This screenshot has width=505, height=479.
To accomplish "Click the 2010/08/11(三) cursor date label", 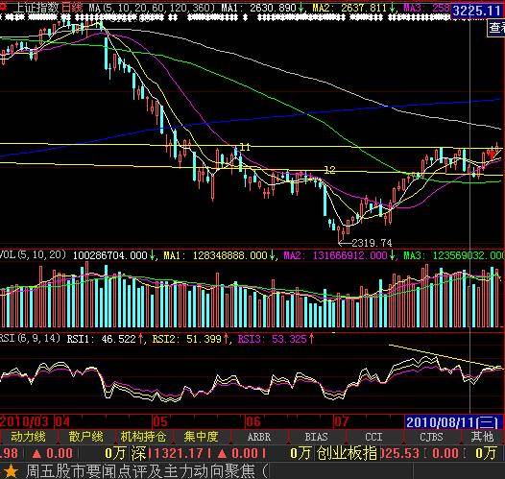I will pyautogui.click(x=452, y=422).
